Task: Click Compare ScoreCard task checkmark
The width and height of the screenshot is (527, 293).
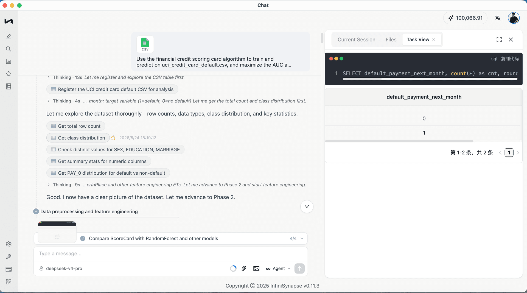Action: click(83, 238)
